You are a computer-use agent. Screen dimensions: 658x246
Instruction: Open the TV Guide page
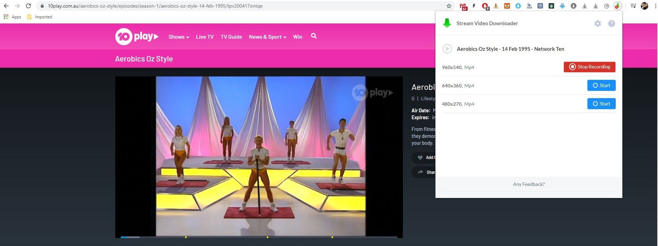click(x=231, y=37)
